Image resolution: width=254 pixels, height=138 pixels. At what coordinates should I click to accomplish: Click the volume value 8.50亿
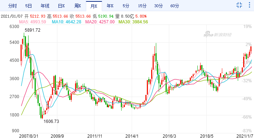click(x=127, y=16)
